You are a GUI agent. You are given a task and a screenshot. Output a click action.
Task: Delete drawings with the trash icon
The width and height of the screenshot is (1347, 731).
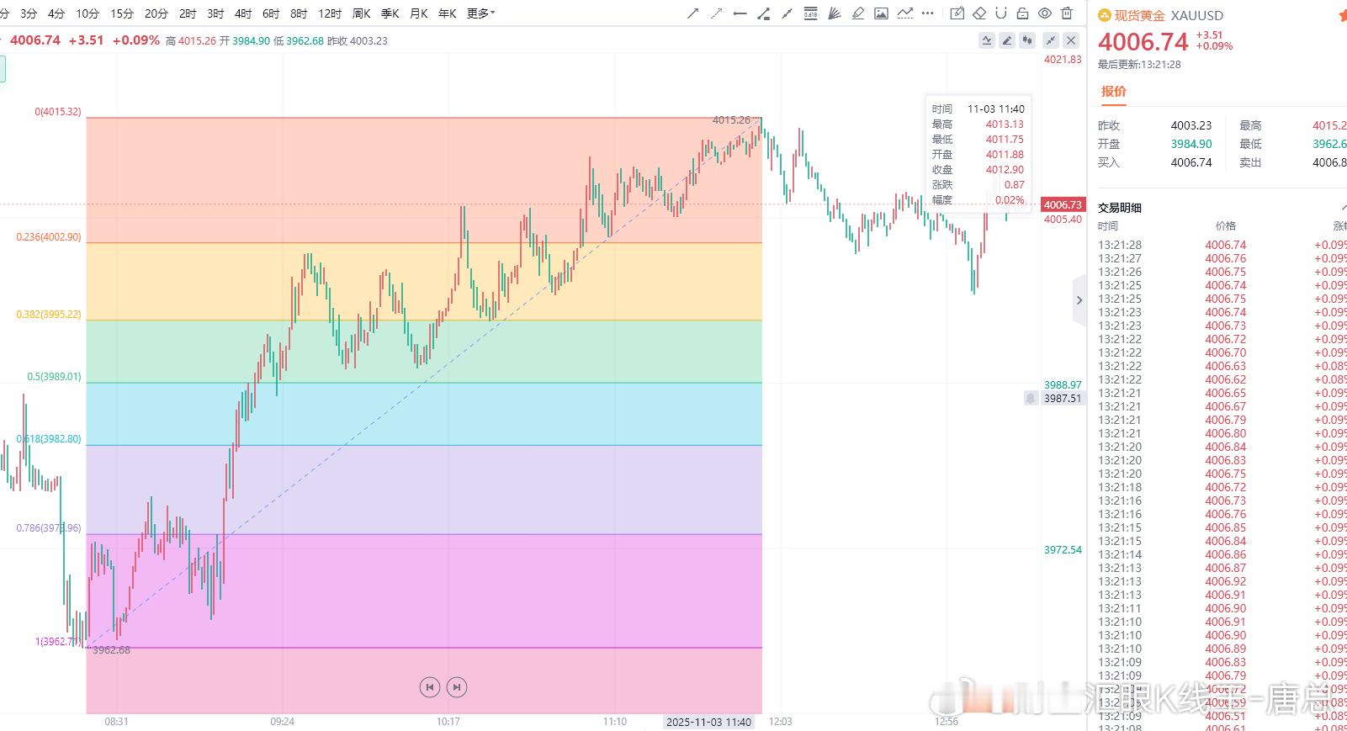click(1067, 13)
